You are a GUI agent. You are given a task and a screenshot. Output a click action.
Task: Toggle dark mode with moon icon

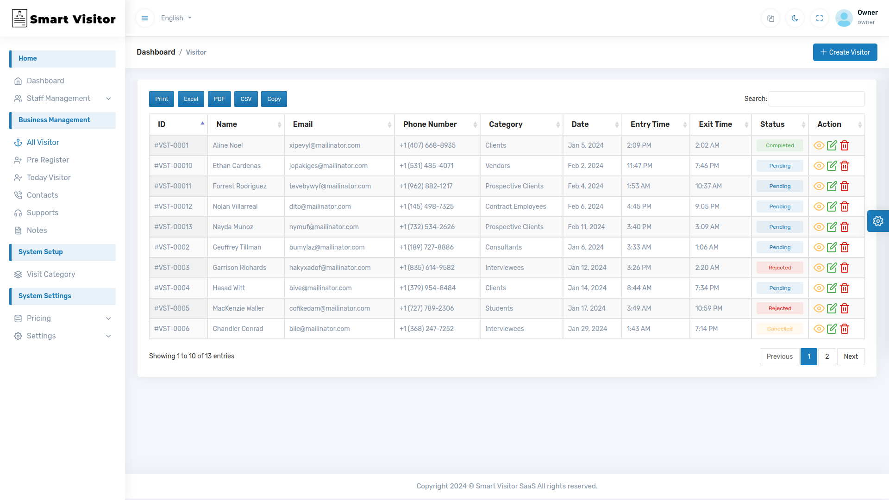tap(795, 18)
